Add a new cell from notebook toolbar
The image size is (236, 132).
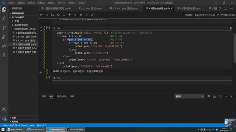70,15
